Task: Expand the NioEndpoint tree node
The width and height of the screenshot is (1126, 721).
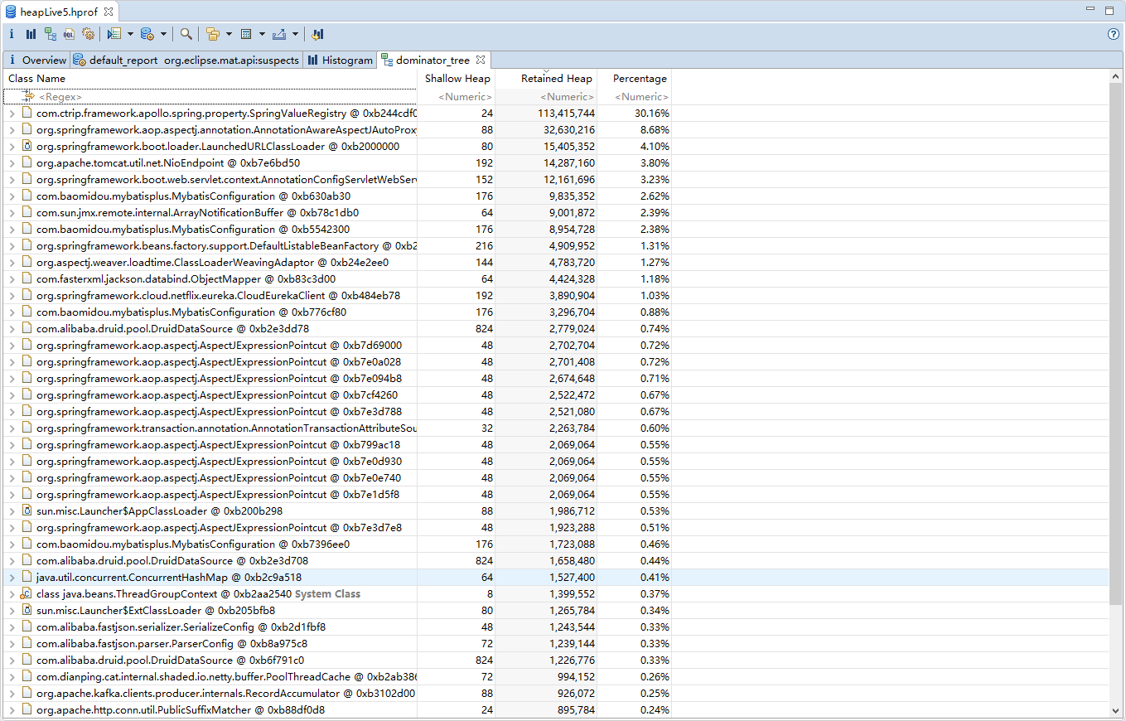Action: 12,163
